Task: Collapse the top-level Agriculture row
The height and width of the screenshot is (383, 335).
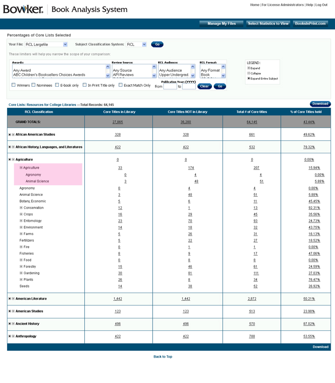Action: pyautogui.click(x=13, y=159)
